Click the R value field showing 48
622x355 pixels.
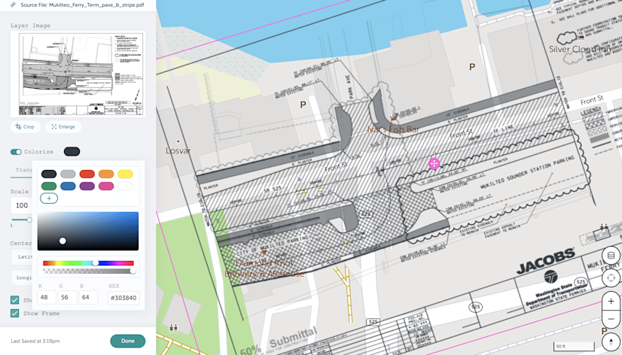click(x=47, y=297)
